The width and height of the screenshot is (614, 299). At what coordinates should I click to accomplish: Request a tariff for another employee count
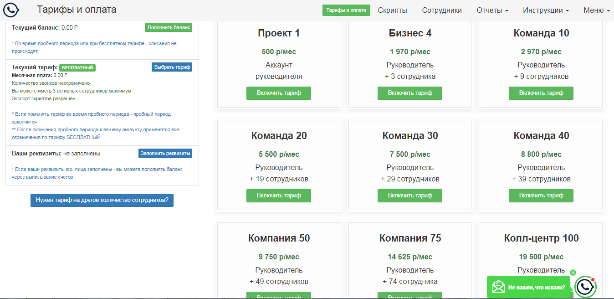pos(102,200)
